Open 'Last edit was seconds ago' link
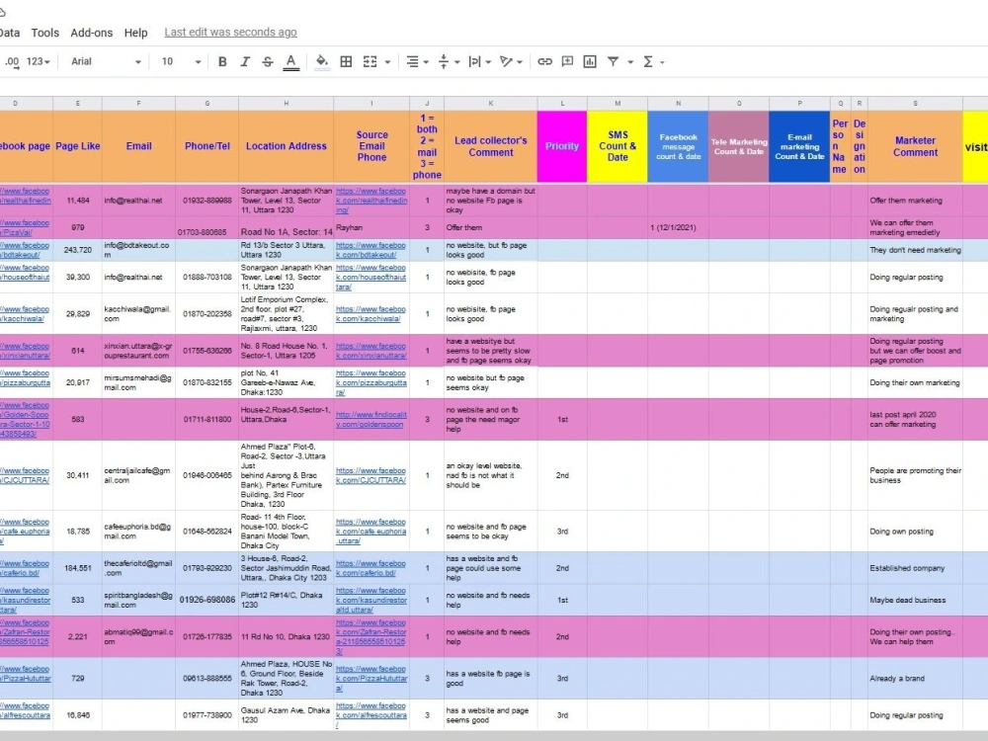 click(x=230, y=33)
